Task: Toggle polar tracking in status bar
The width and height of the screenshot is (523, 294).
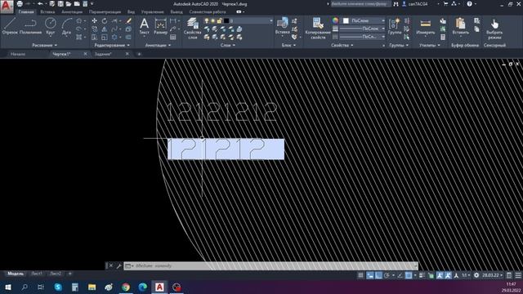Action: [387, 275]
